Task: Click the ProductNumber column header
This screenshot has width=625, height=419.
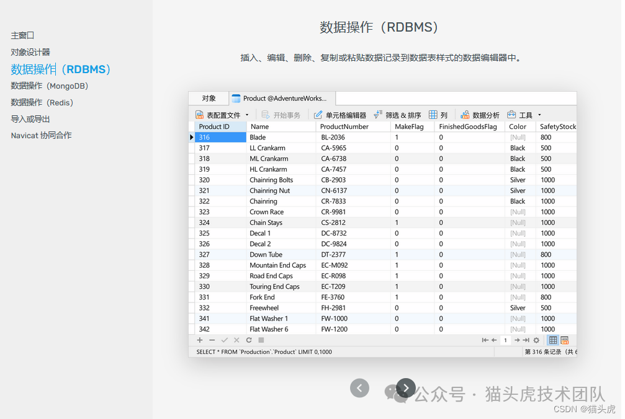Action: 353,126
